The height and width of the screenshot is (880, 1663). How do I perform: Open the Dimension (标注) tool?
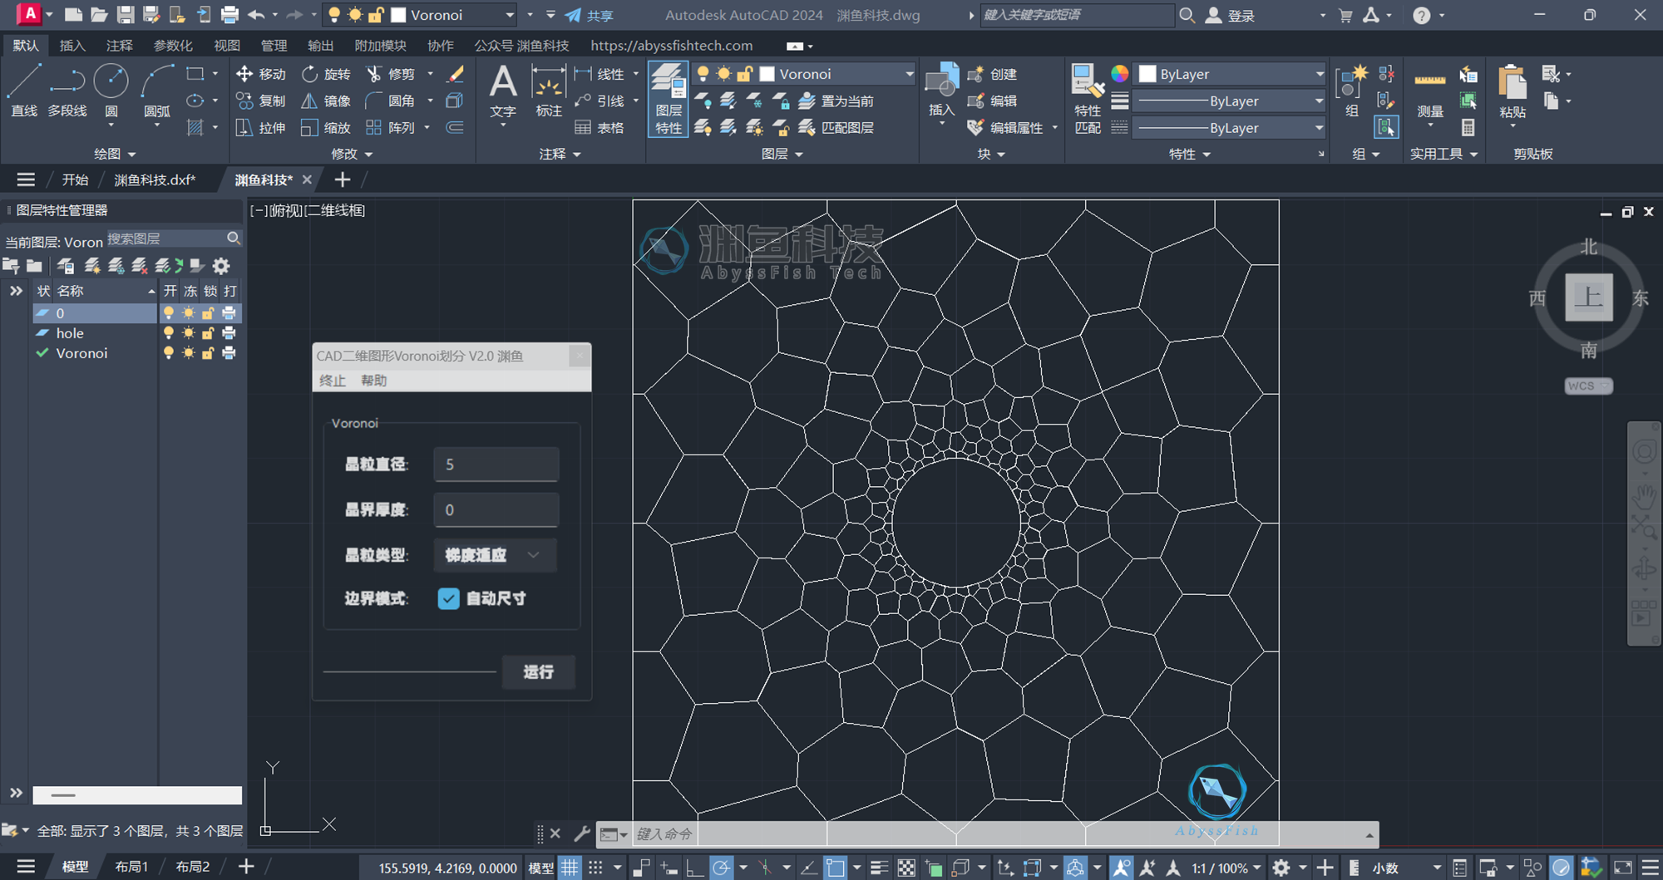(x=549, y=90)
